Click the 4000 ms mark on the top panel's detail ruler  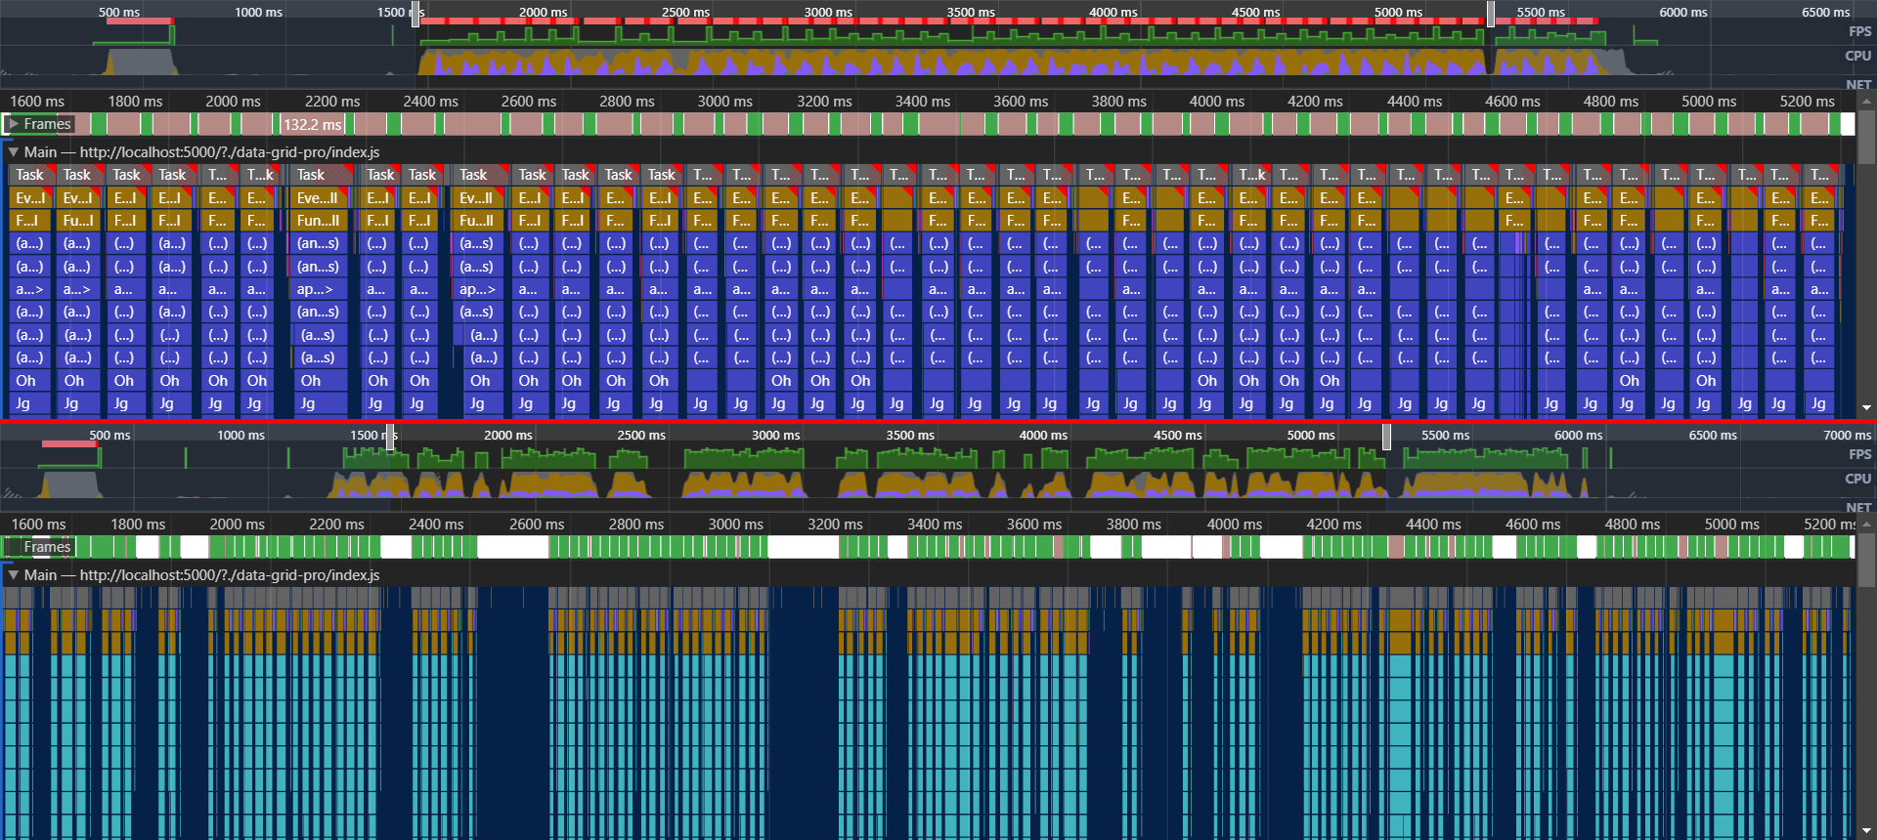pyautogui.click(x=1216, y=102)
